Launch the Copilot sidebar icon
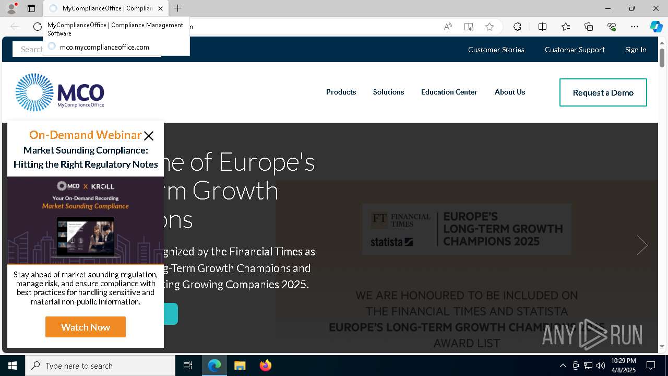The height and width of the screenshot is (376, 668). pos(656,27)
